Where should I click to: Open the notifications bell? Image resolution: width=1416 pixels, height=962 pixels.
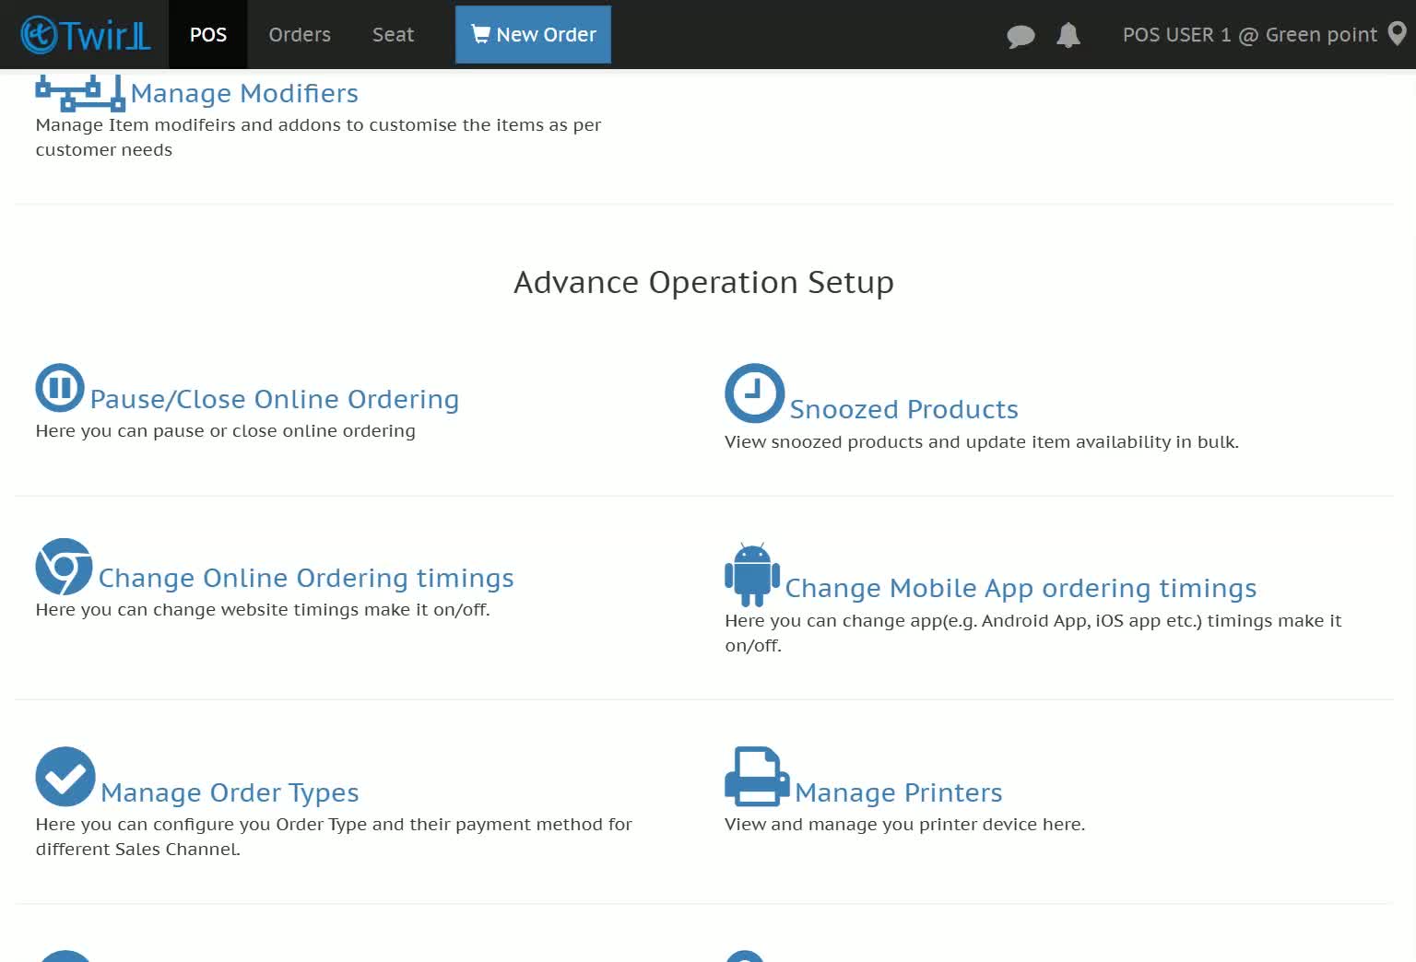(x=1068, y=35)
